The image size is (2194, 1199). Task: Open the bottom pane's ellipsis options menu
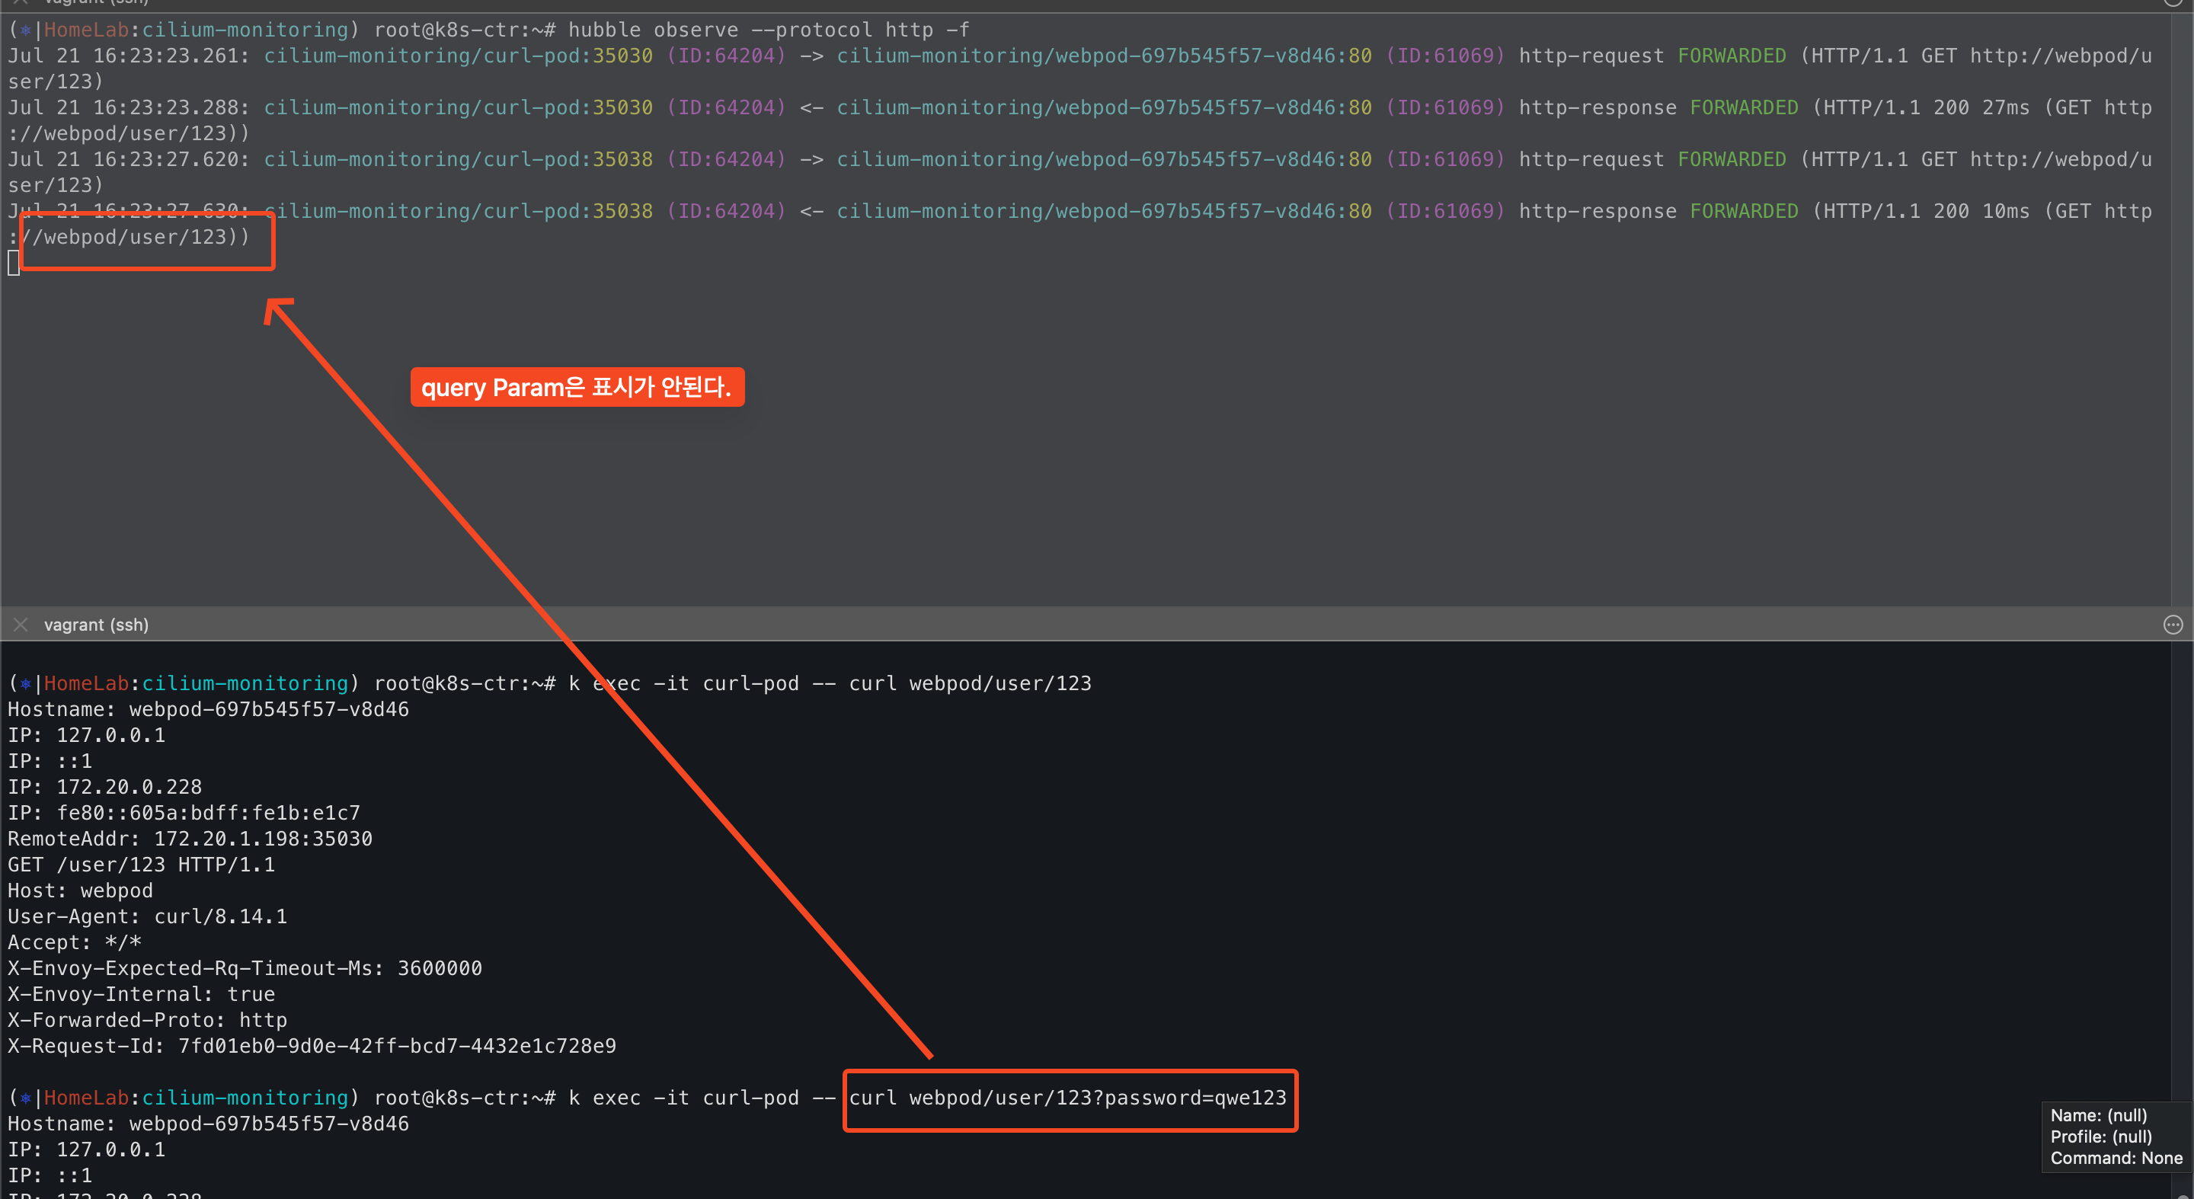click(x=2173, y=624)
